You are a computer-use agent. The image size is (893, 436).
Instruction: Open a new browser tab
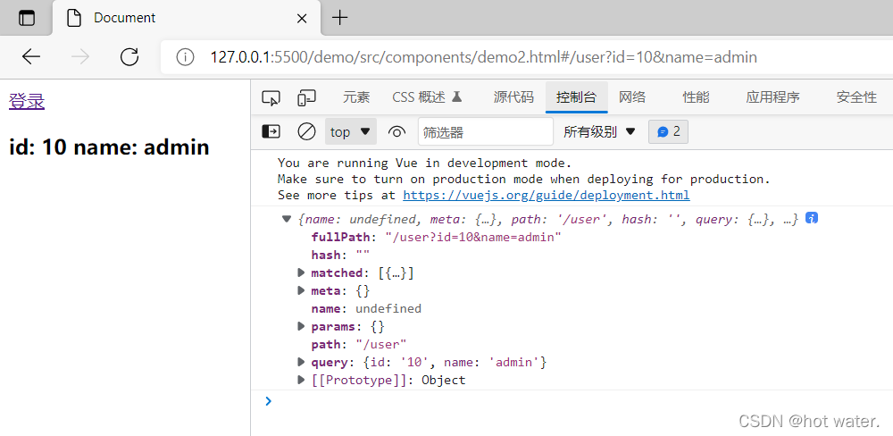click(339, 18)
